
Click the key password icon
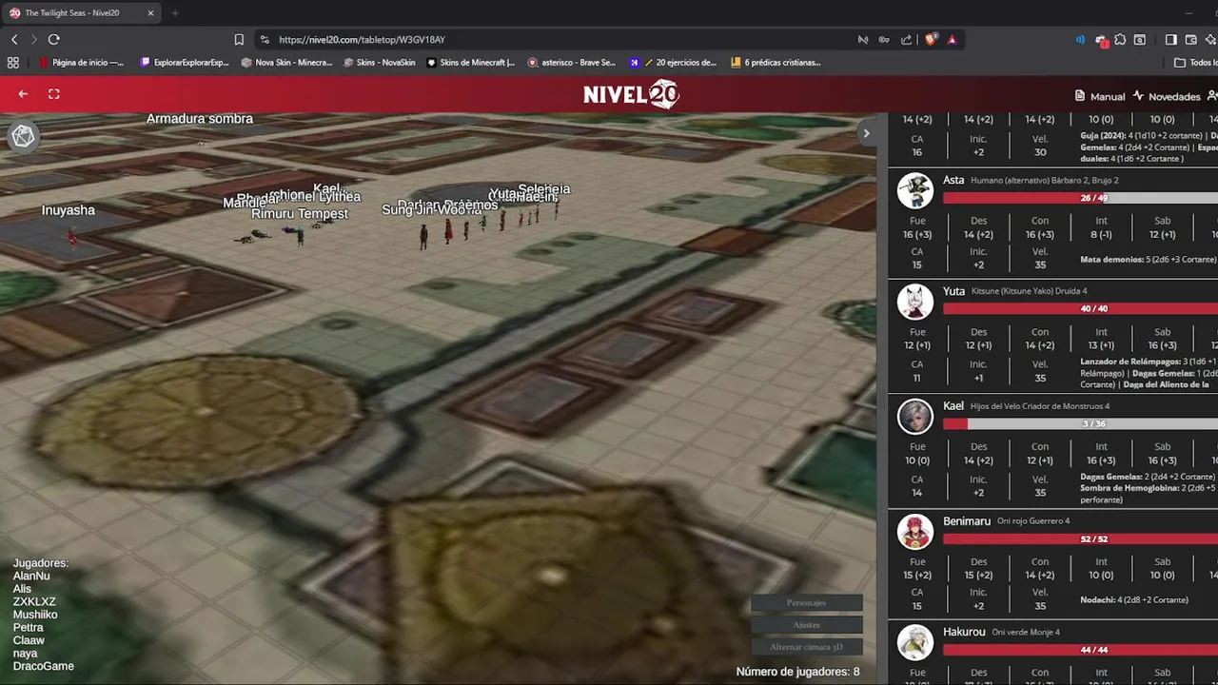(x=884, y=39)
